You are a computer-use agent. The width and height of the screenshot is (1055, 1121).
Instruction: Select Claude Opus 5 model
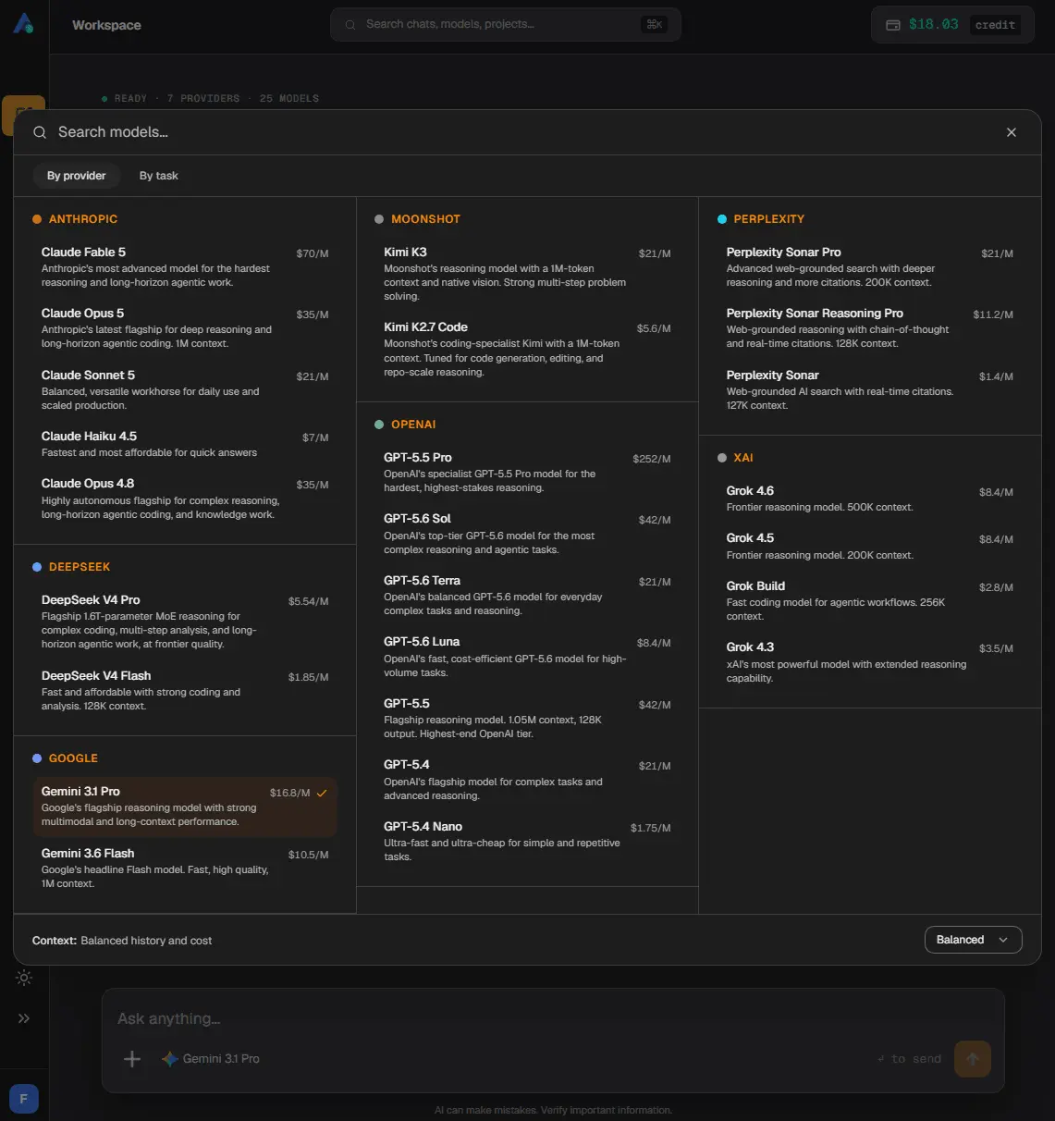pyautogui.click(x=185, y=327)
